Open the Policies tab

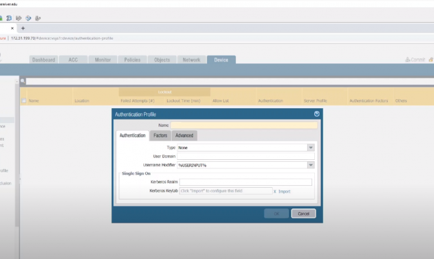pyautogui.click(x=132, y=60)
